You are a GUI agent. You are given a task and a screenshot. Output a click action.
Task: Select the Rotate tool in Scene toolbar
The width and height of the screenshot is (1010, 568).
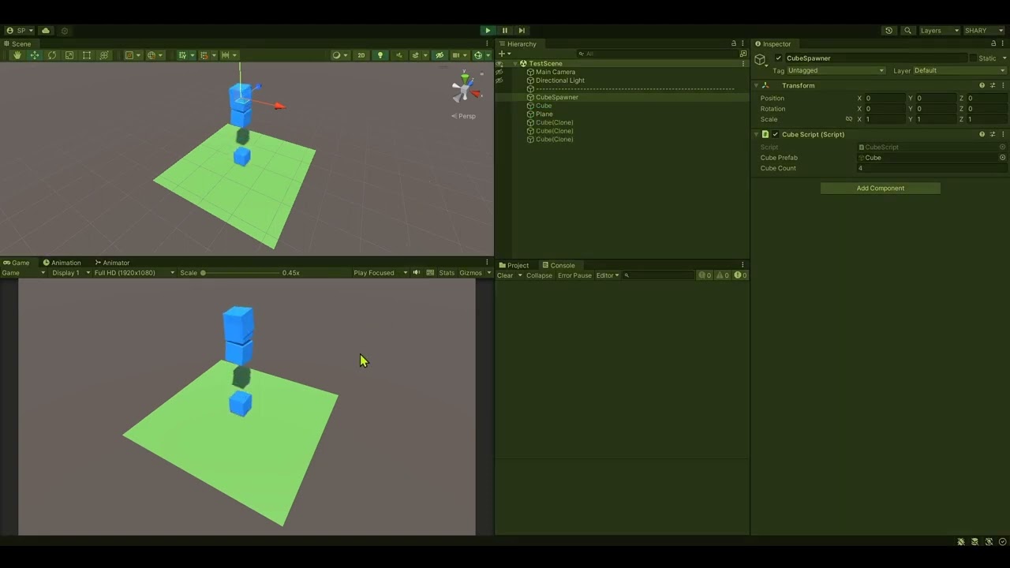52,55
